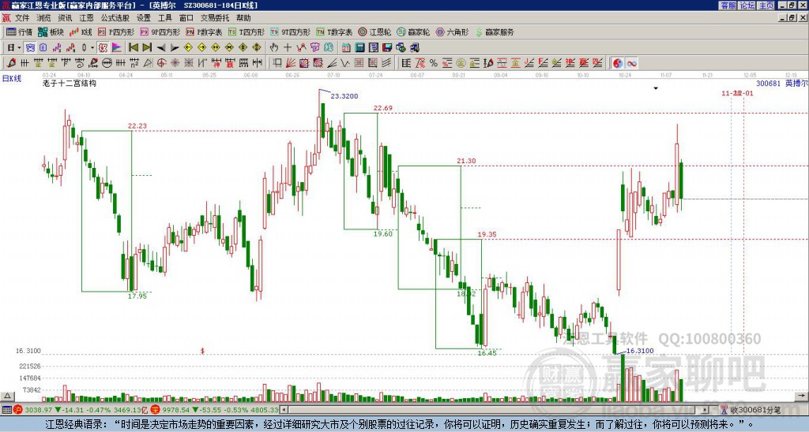
Task: Click the small black dropdown triangle on chart
Action: [x=656, y=88]
